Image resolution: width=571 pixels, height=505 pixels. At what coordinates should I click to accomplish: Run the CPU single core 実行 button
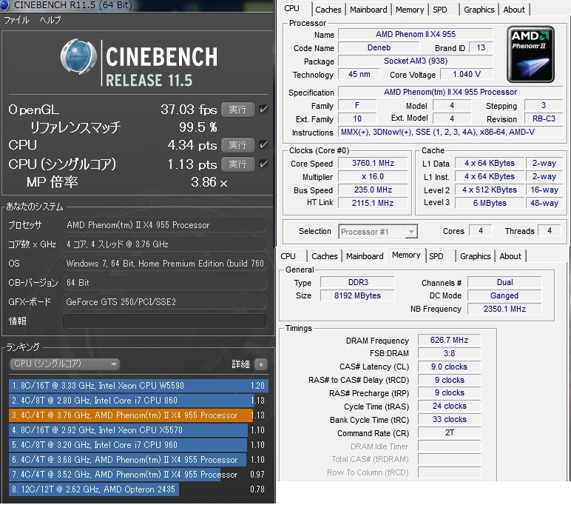[238, 164]
